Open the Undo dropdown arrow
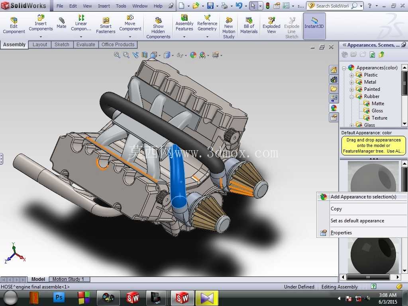The height and width of the screenshot is (306, 408). (246, 6)
